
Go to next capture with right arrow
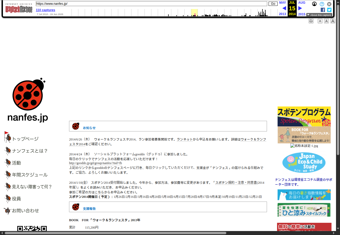[x=300, y=8]
